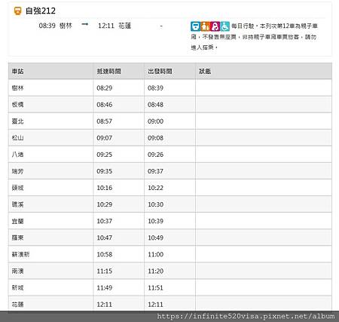The width and height of the screenshot is (339, 322).
Task: Click arrival time 11:15 for 南澳
Action: (x=105, y=271)
